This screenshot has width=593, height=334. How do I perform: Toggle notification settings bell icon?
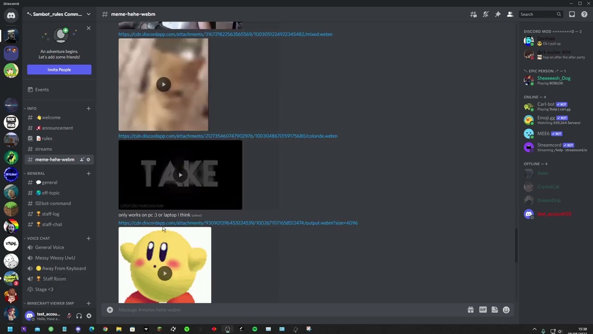(486, 14)
